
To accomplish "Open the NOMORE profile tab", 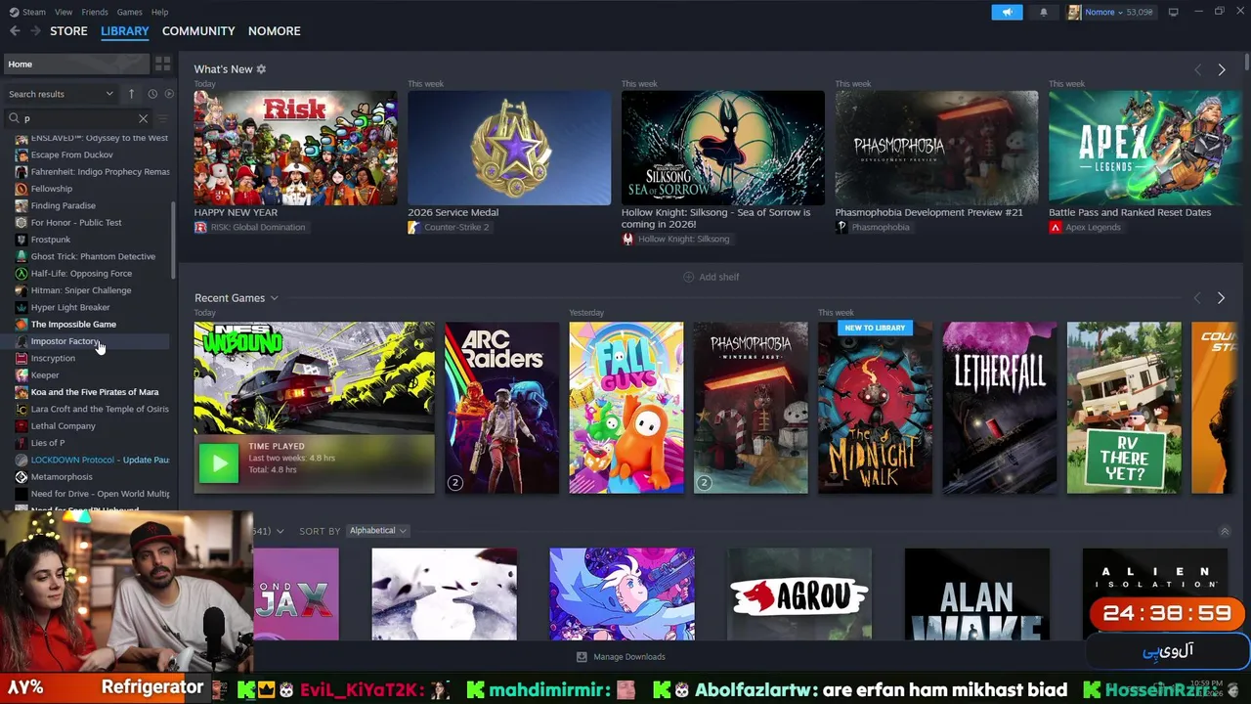I will [274, 31].
